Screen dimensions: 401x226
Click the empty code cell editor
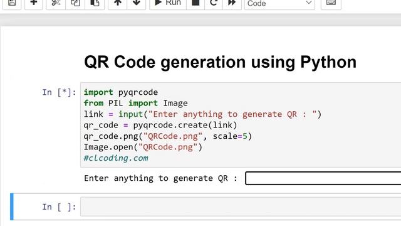(241, 207)
